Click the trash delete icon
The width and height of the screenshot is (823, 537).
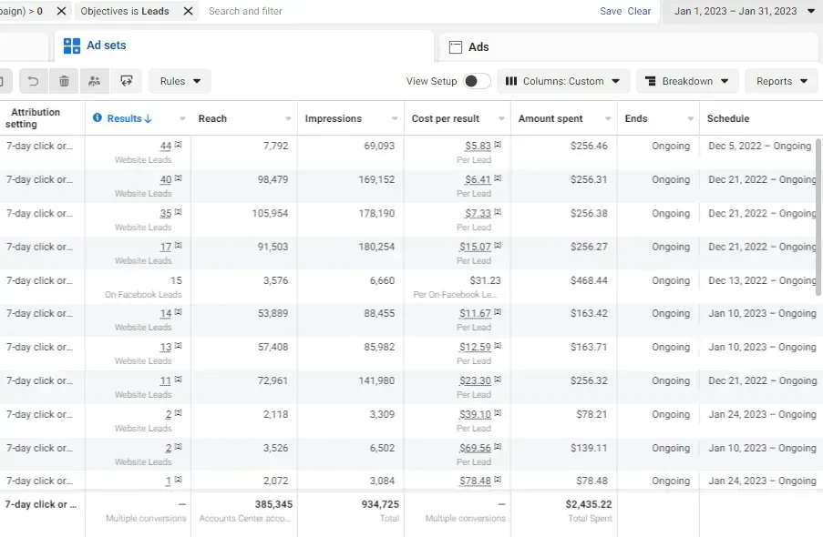click(64, 81)
